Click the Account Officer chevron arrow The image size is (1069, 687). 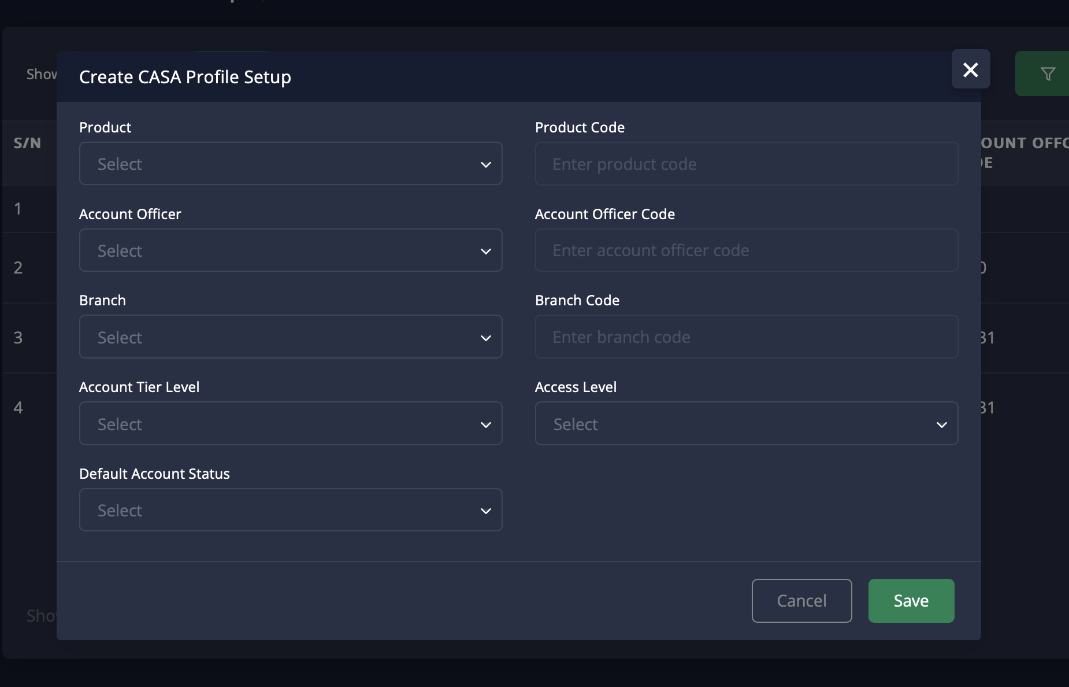click(485, 252)
